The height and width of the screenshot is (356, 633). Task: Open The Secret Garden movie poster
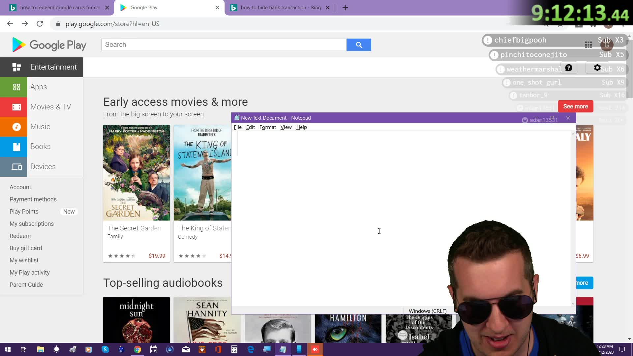pos(136,173)
